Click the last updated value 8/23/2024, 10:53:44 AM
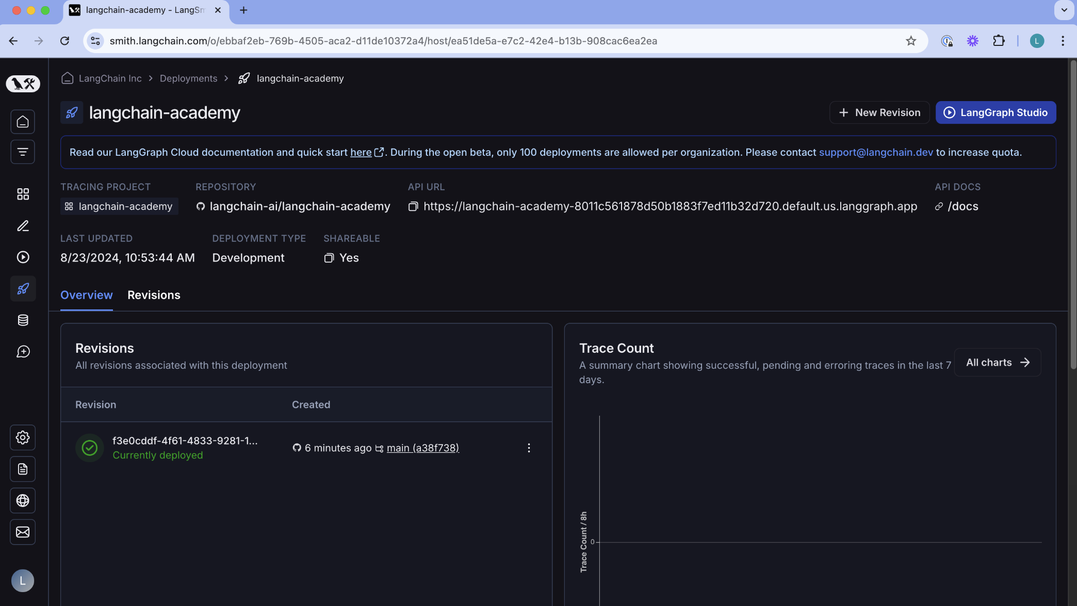 click(127, 258)
